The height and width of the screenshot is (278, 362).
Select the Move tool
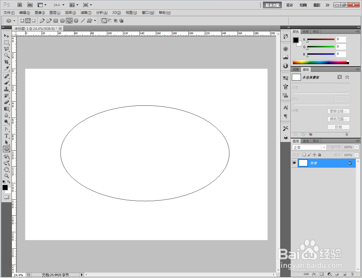click(x=7, y=36)
